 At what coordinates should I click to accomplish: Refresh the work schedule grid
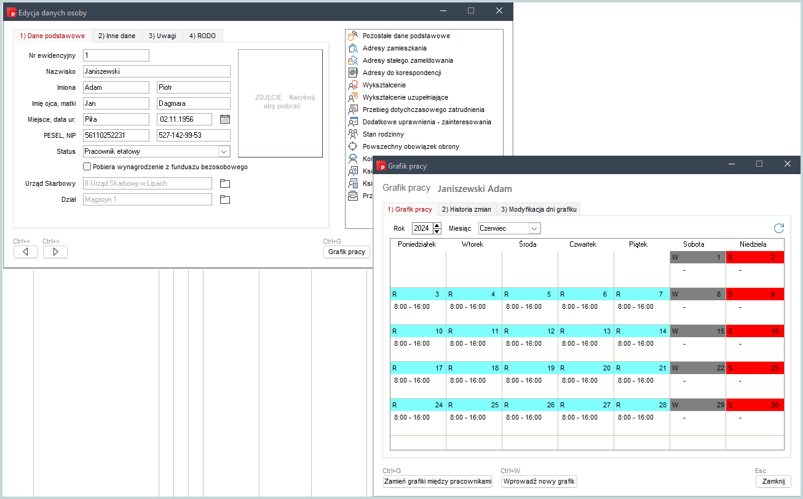779,228
